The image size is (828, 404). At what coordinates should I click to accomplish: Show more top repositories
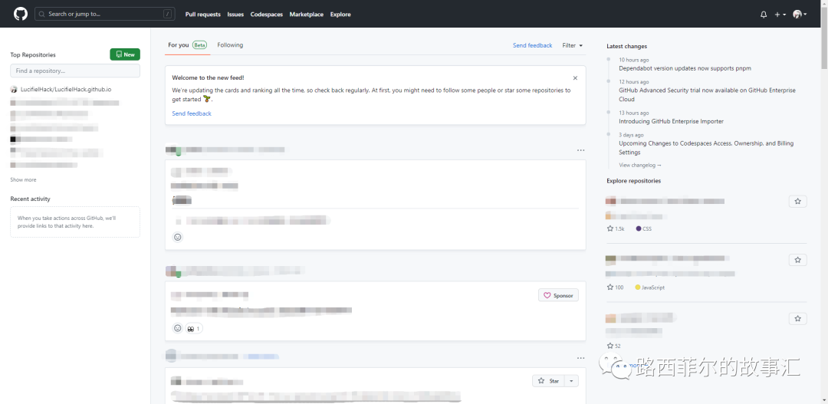coord(23,180)
